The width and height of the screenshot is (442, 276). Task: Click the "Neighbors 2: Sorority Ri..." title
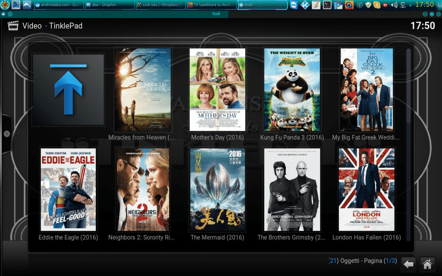[142, 238]
